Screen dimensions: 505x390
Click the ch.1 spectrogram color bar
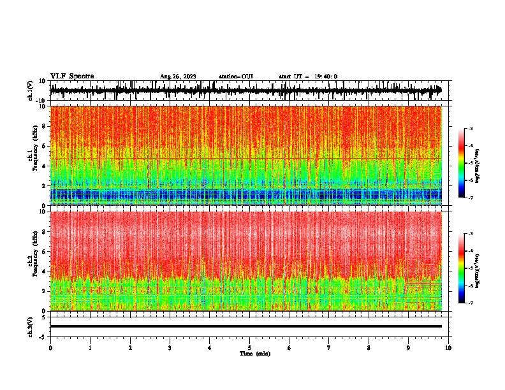(x=461, y=162)
